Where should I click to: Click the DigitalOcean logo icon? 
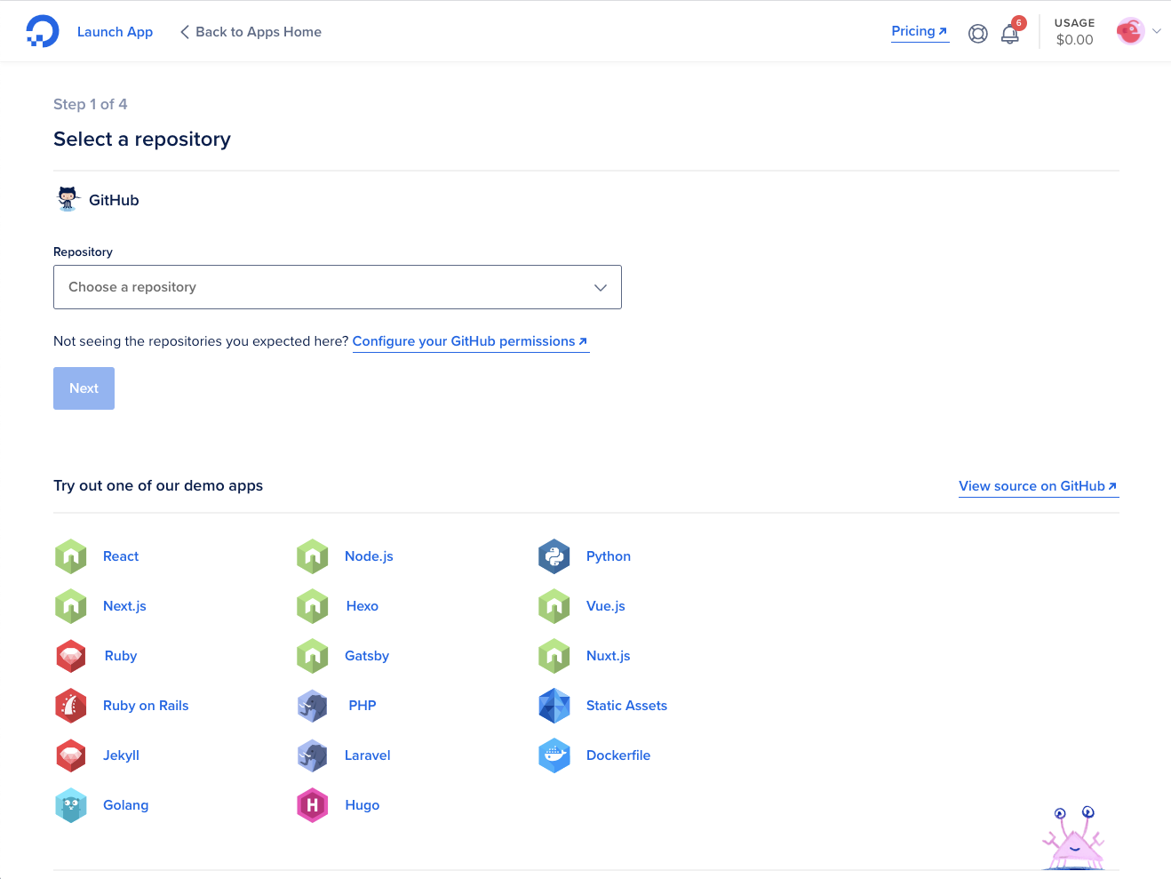click(43, 32)
